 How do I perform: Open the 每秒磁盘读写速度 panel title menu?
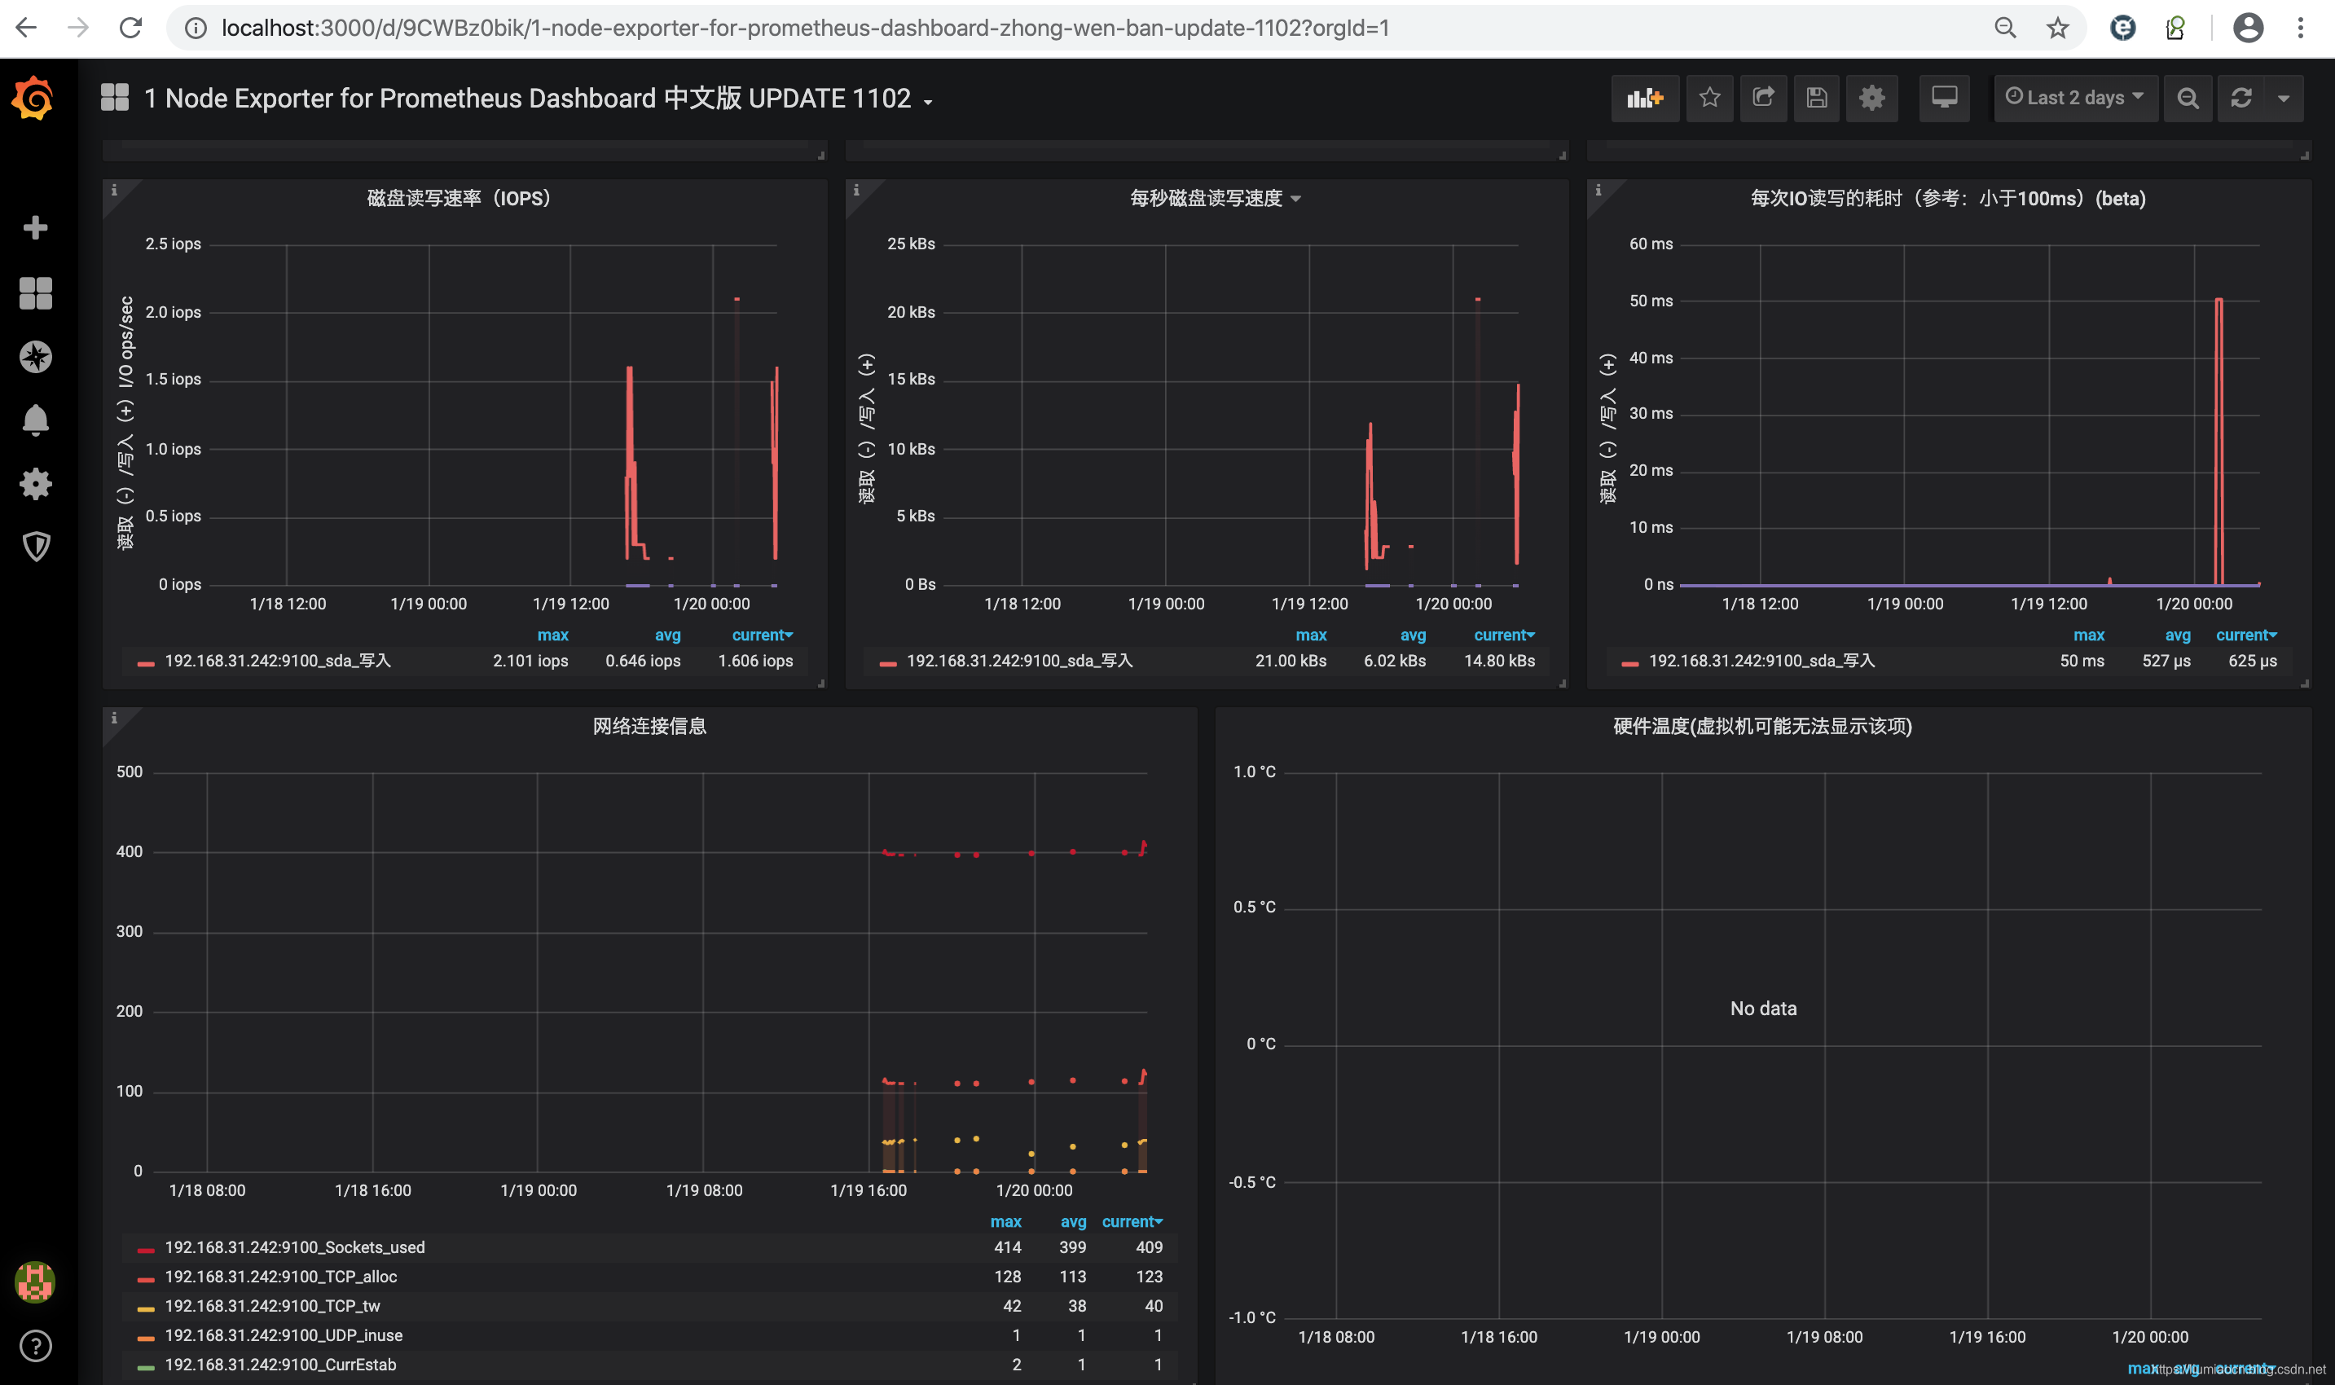1214,198
